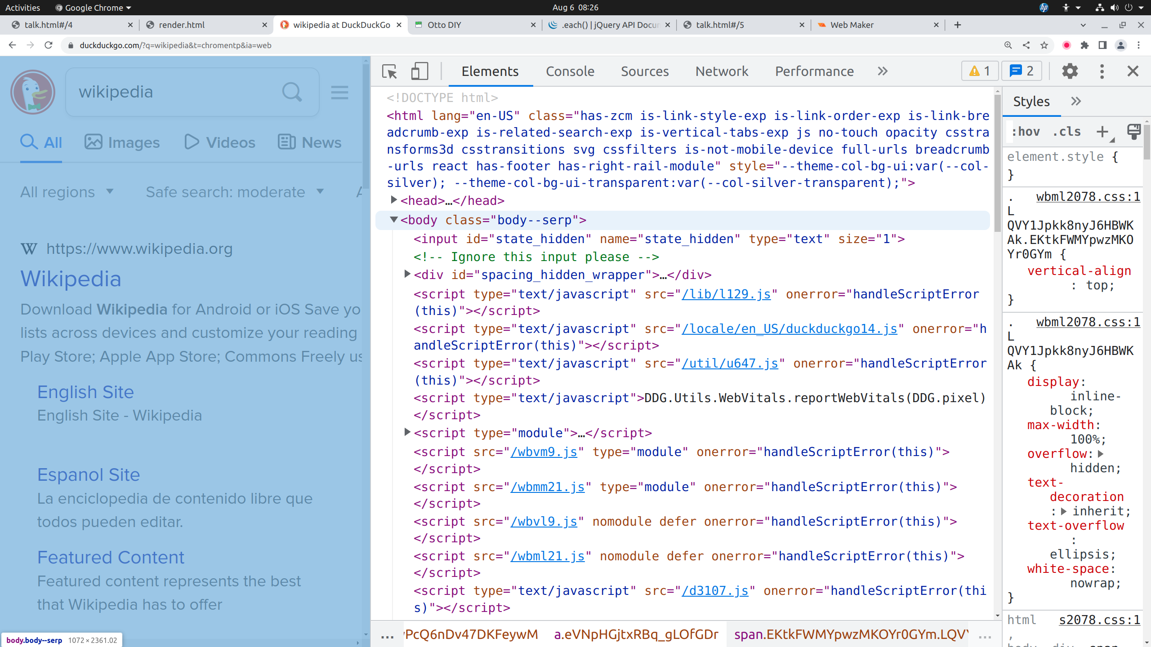
Task: Activate the inspect element picker icon
Action: point(389,71)
